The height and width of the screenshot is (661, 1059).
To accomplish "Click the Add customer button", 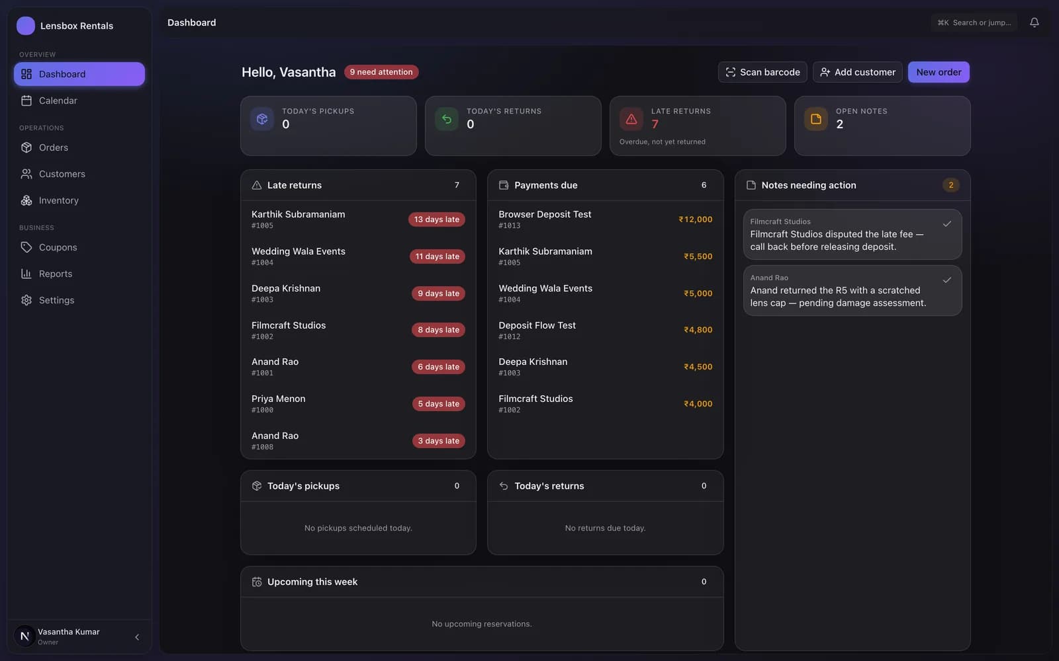I will (858, 72).
